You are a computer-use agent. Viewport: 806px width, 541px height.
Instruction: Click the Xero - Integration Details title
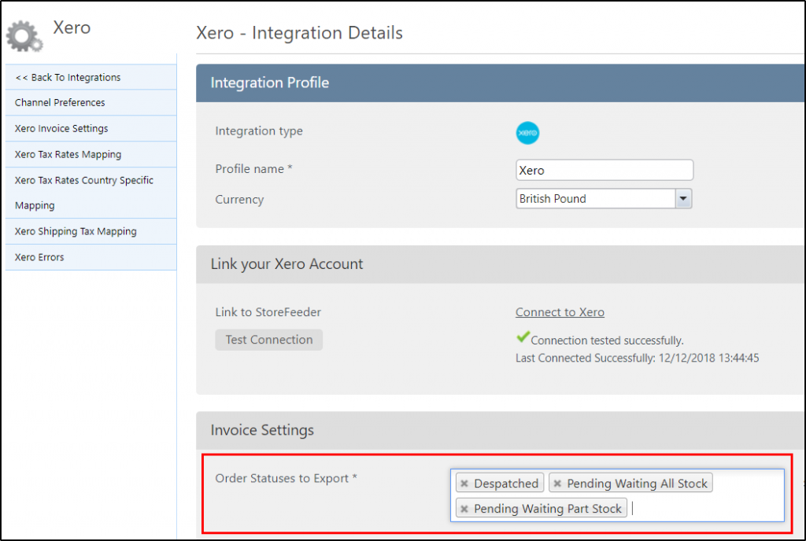[x=300, y=33]
